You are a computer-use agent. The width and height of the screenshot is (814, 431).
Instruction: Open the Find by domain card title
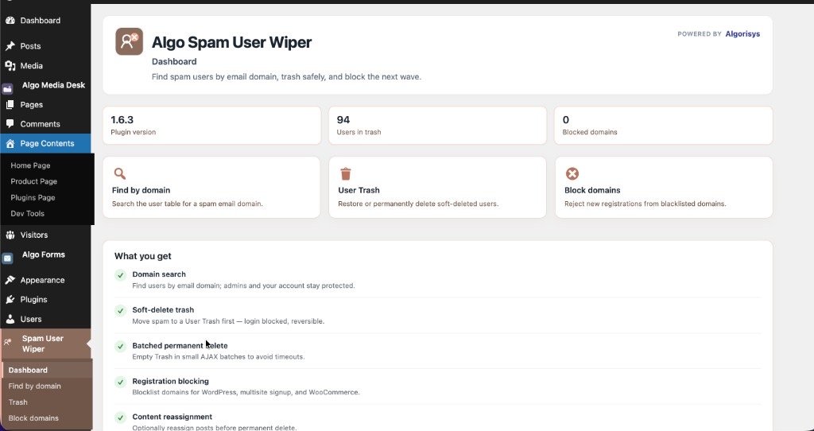[x=141, y=191]
